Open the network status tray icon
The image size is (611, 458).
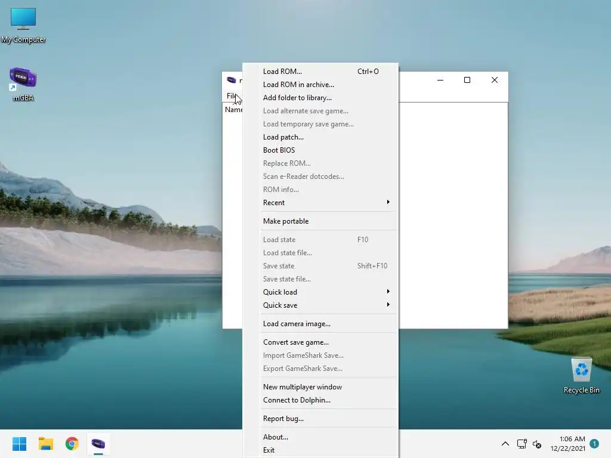pos(521,444)
